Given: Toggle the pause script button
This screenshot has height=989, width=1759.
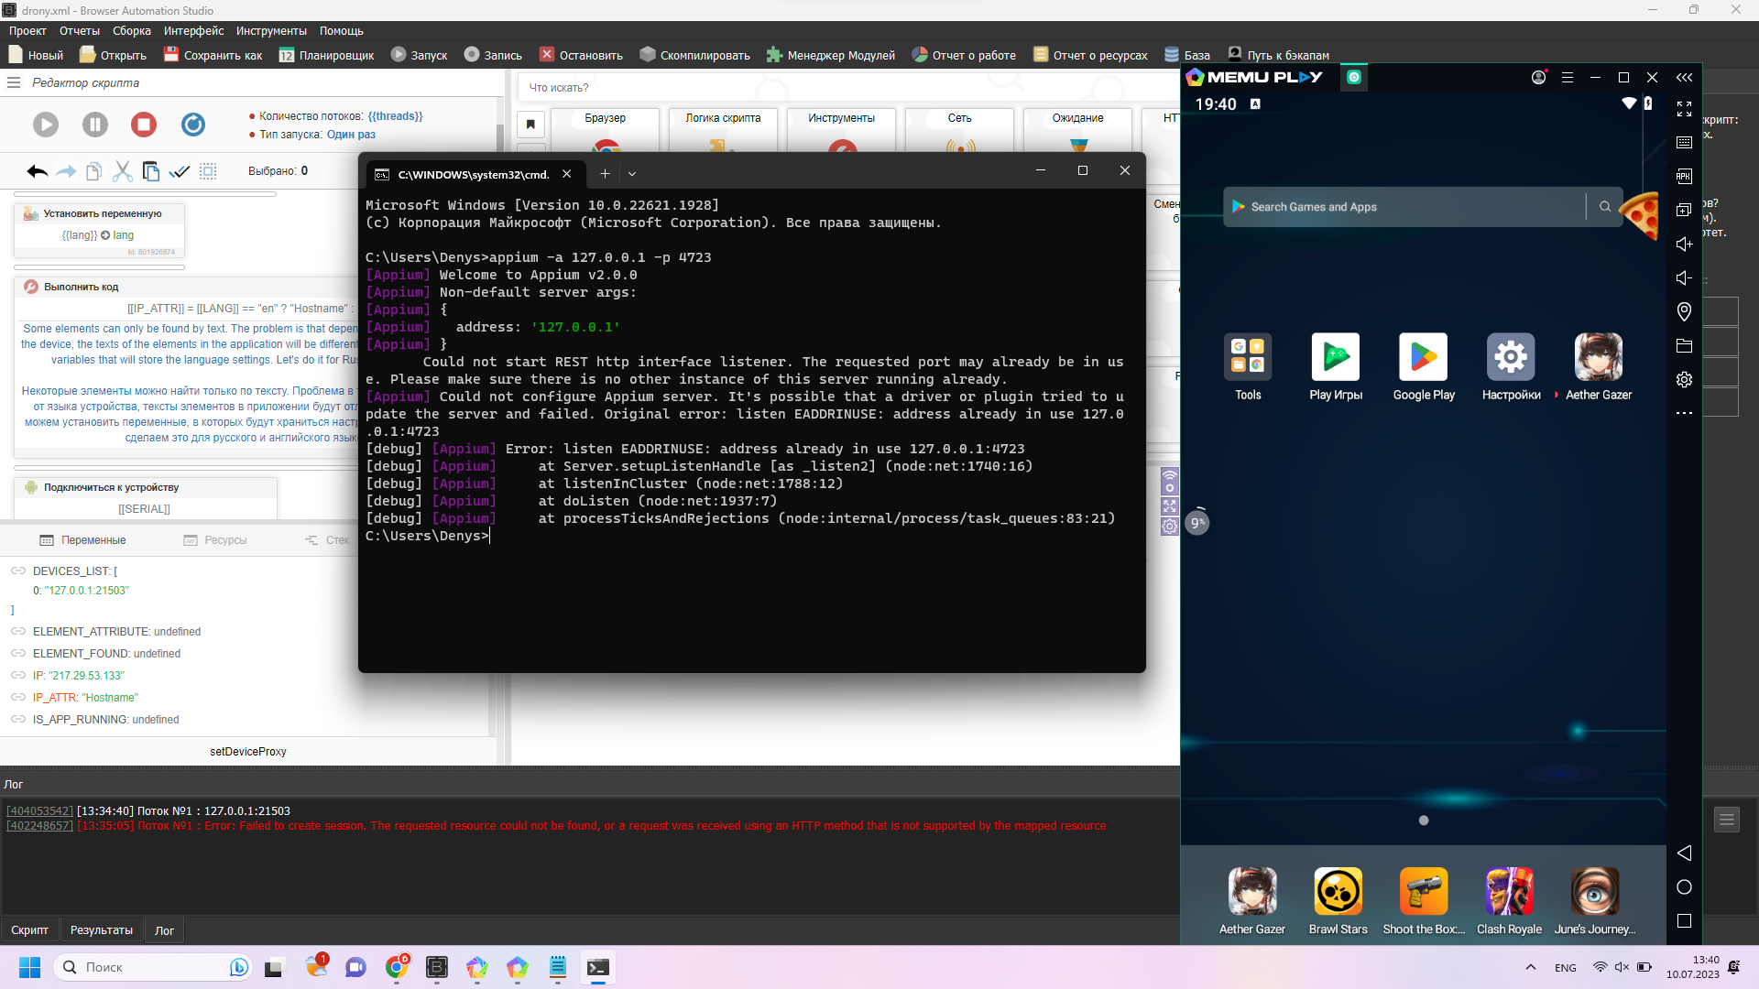Looking at the screenshot, I should point(94,125).
